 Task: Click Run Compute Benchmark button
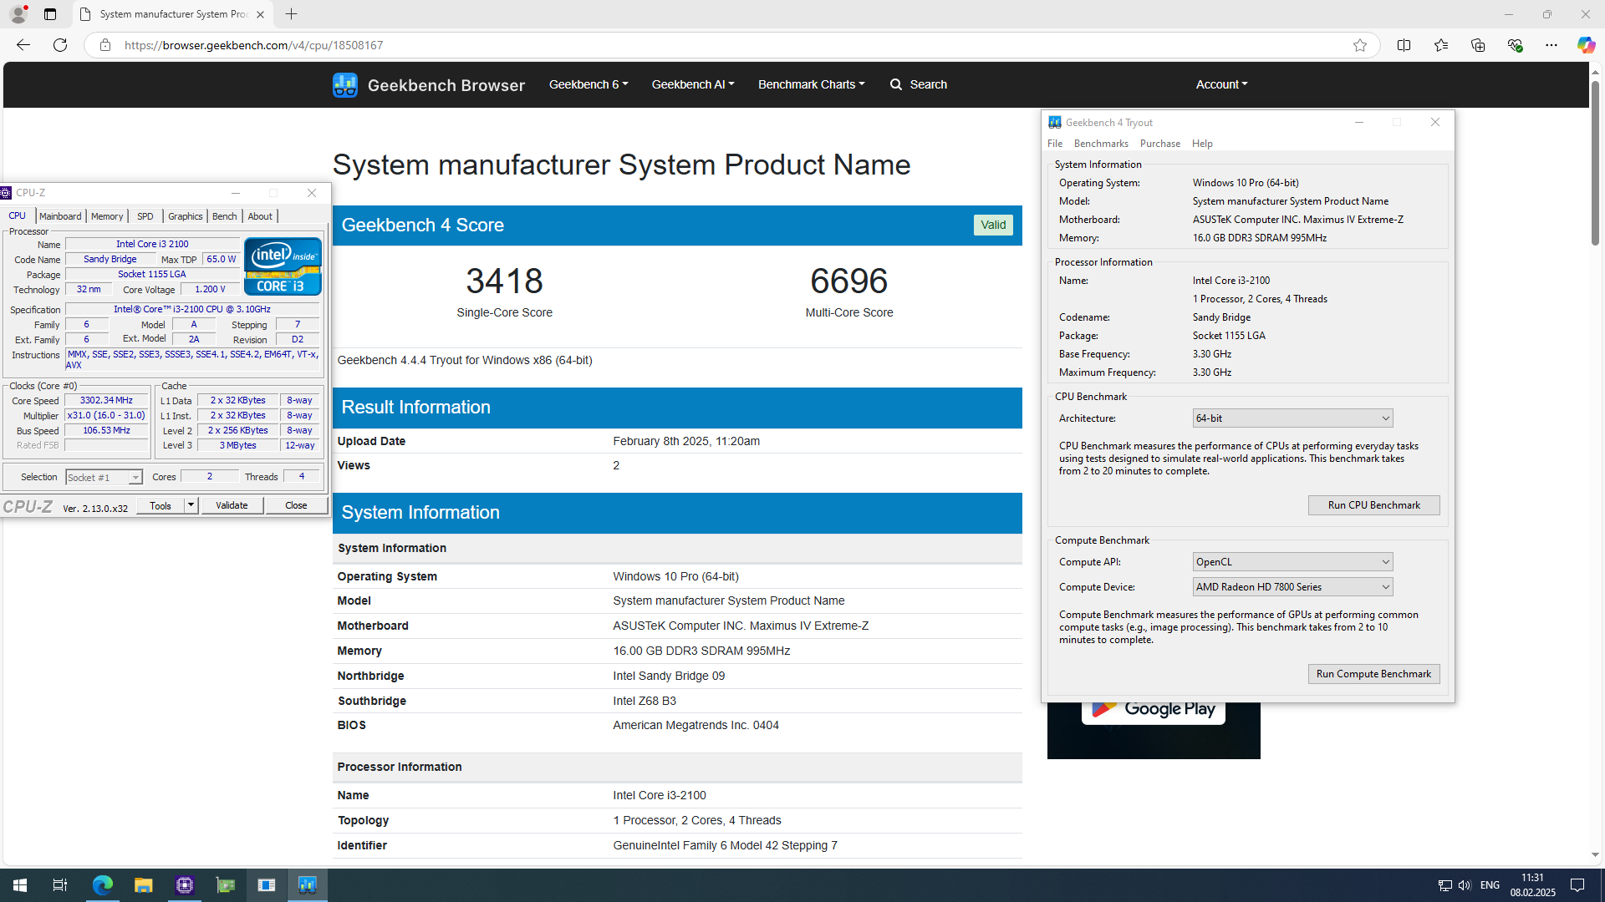1373,674
